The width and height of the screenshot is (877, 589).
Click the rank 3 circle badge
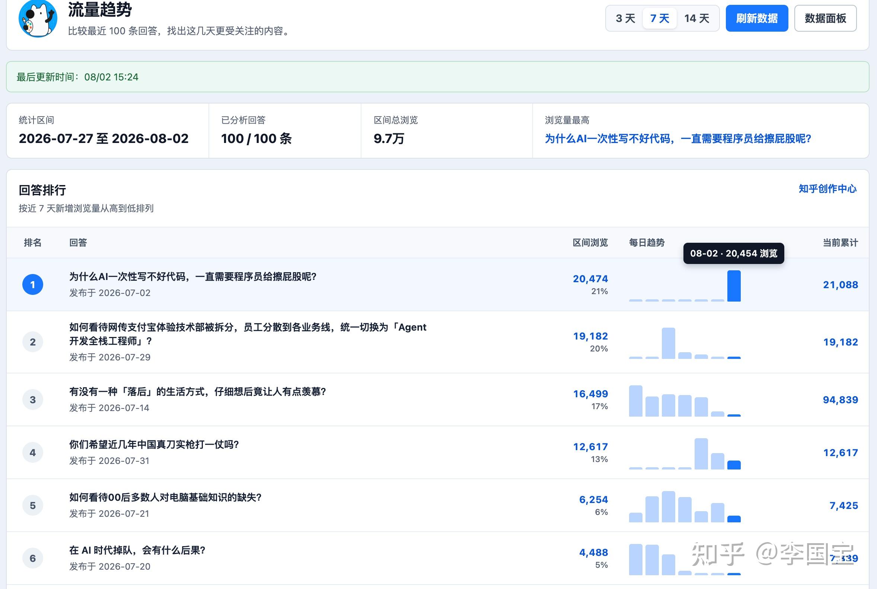point(33,400)
